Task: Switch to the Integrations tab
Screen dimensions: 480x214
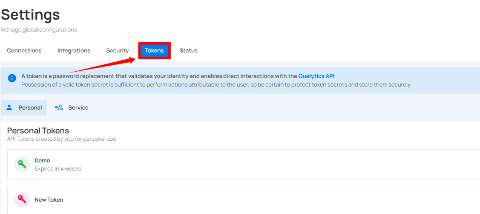Action: [74, 50]
